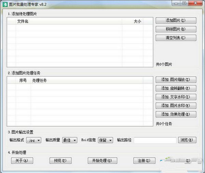Minimize the window
The height and width of the screenshot is (173, 205).
[x=176, y=3]
